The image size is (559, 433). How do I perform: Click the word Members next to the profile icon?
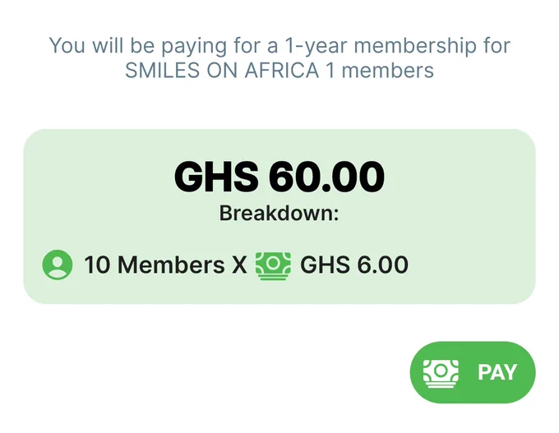pos(171,265)
